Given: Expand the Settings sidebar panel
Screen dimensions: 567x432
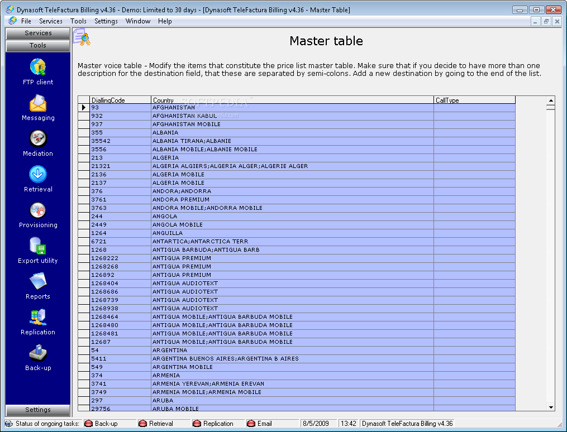Looking at the screenshot, I should pyautogui.click(x=38, y=410).
